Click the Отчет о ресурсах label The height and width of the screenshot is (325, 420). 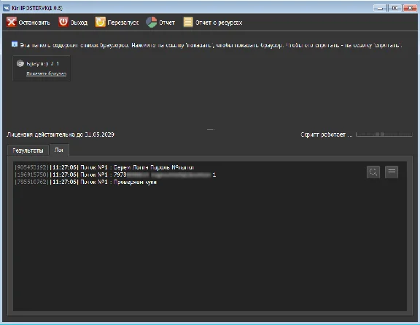(x=219, y=23)
